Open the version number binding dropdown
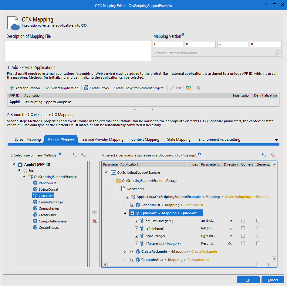 278,53
